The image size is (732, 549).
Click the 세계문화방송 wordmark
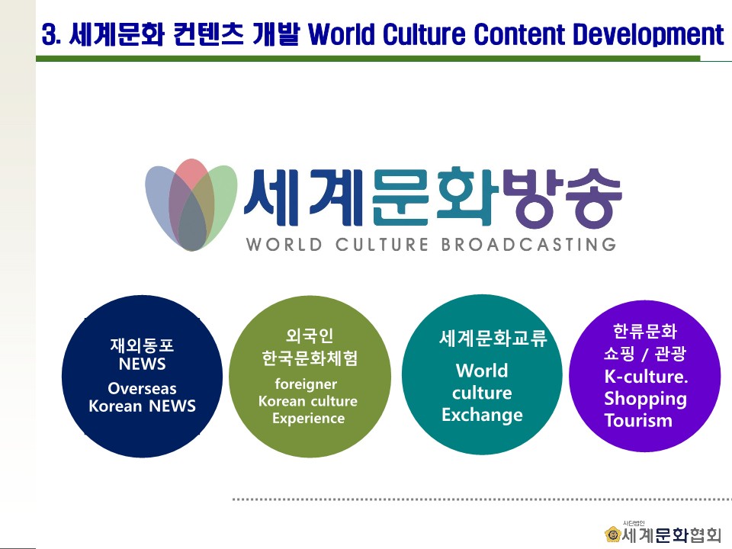(433, 197)
